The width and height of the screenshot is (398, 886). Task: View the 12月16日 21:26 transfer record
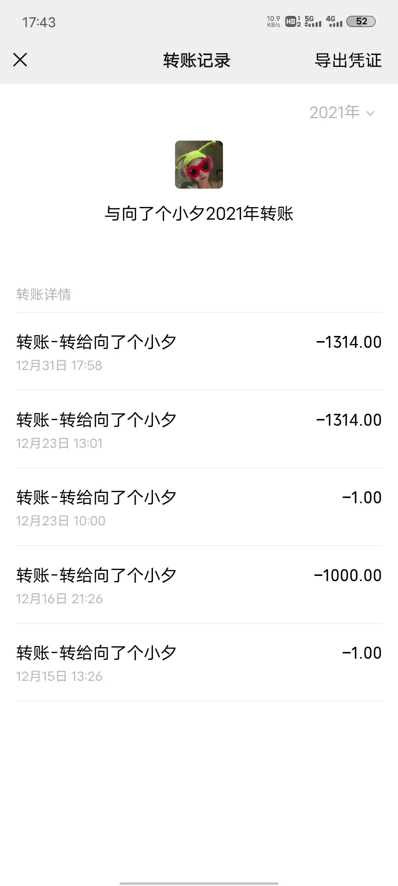coord(199,585)
